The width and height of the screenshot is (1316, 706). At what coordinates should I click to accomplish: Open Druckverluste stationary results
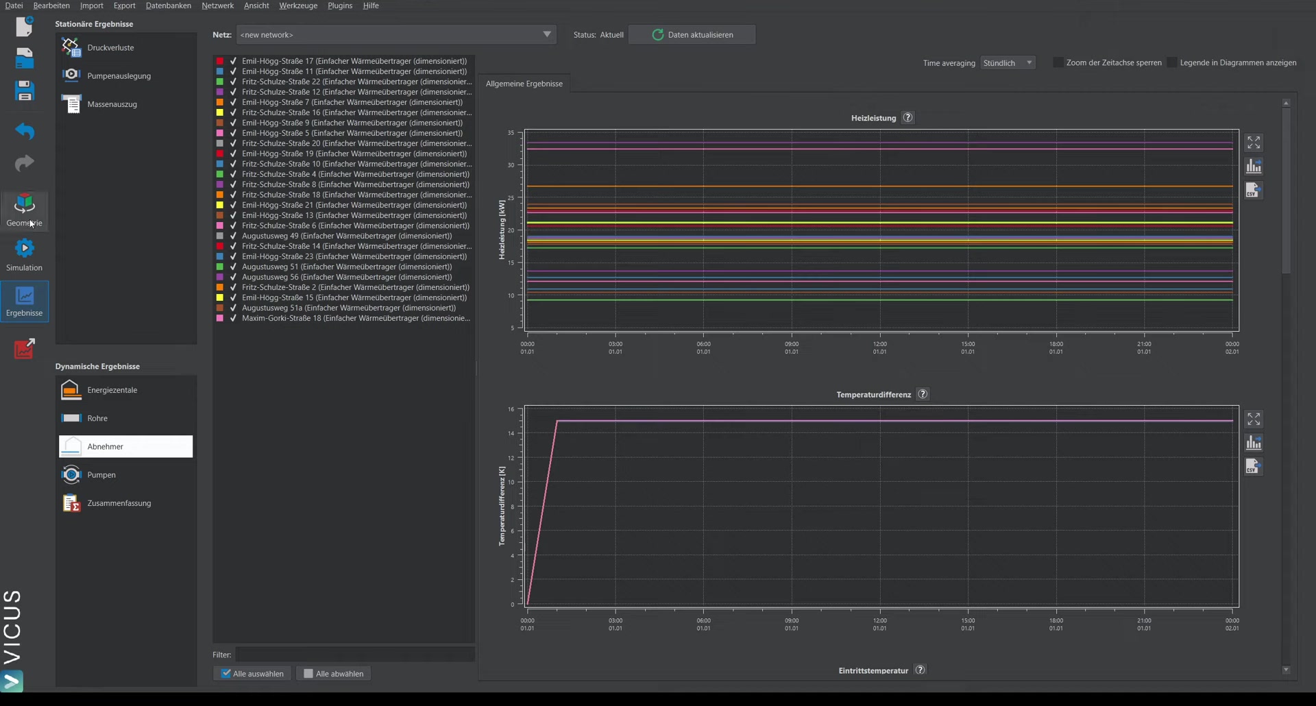126,47
